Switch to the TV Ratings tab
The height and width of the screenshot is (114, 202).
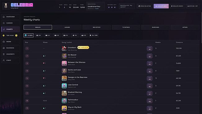pos(126,27)
